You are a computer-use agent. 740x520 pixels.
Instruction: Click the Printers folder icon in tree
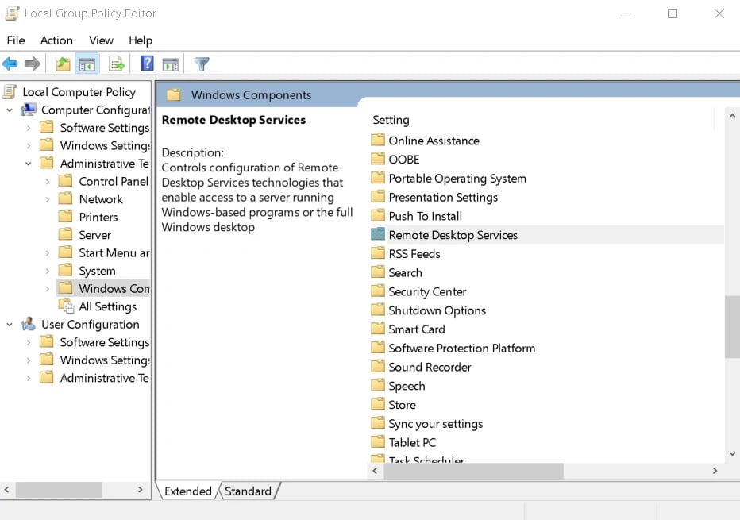click(65, 217)
